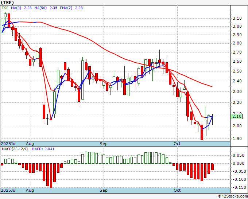Click the MACD:-0.041 value readout
Image resolution: width=248 pixels, height=199 pixels.
click(x=43, y=149)
